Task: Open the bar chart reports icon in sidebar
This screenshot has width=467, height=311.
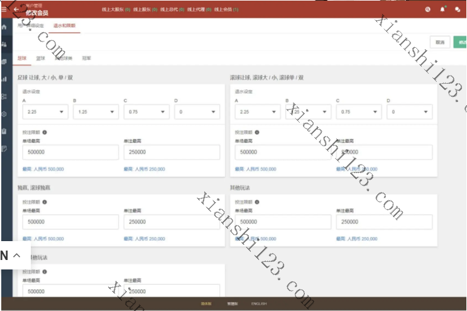Action: click(x=4, y=79)
